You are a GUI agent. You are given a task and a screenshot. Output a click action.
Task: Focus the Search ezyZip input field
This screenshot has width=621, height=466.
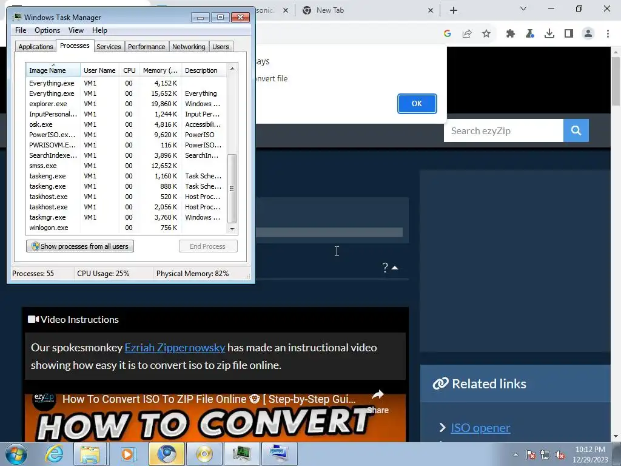tap(503, 131)
